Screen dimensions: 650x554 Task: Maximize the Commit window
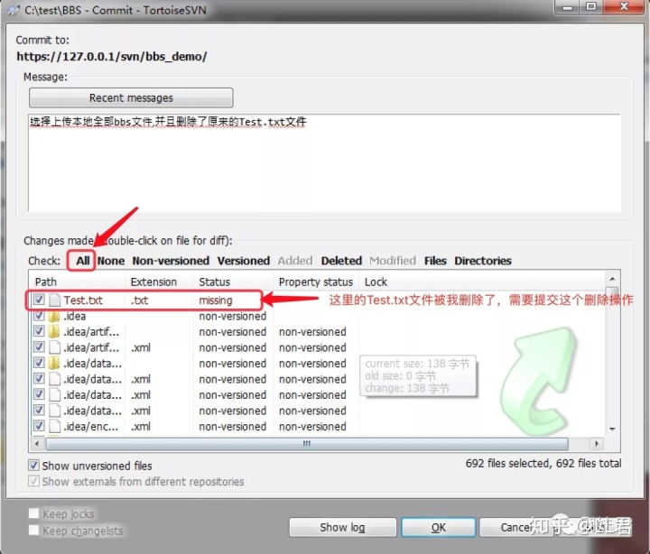click(x=591, y=7)
